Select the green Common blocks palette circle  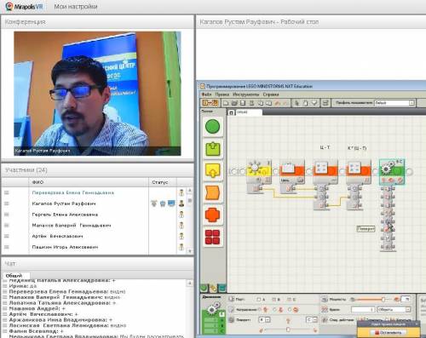(x=212, y=126)
